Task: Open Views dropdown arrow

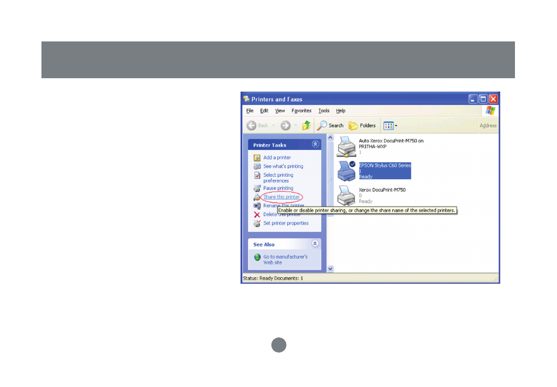Action: coord(396,125)
